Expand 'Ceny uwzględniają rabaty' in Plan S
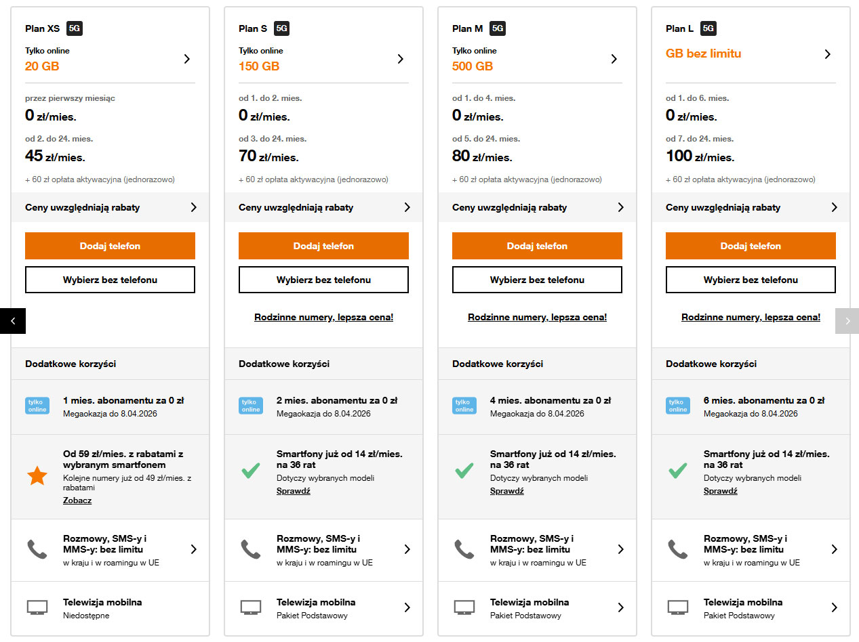859x642 pixels. [407, 207]
